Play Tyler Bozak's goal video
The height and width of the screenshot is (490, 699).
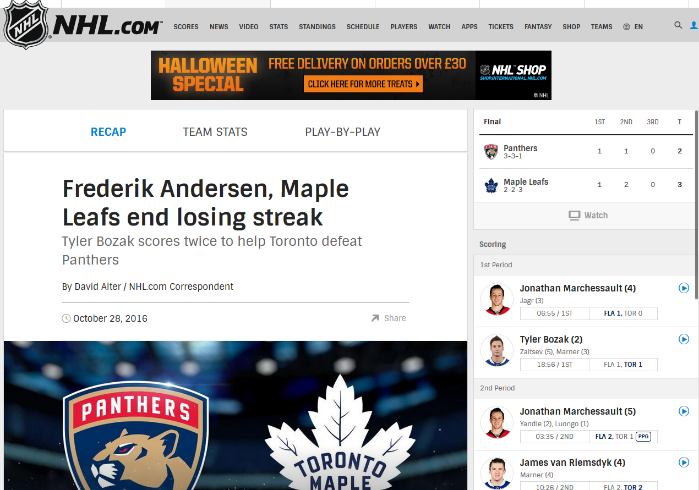684,339
